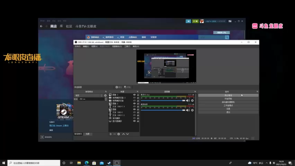Image resolution: width=295 pixels, height=166 pixels.
Task: Expand Steam account name dropdown
Action: point(215,21)
